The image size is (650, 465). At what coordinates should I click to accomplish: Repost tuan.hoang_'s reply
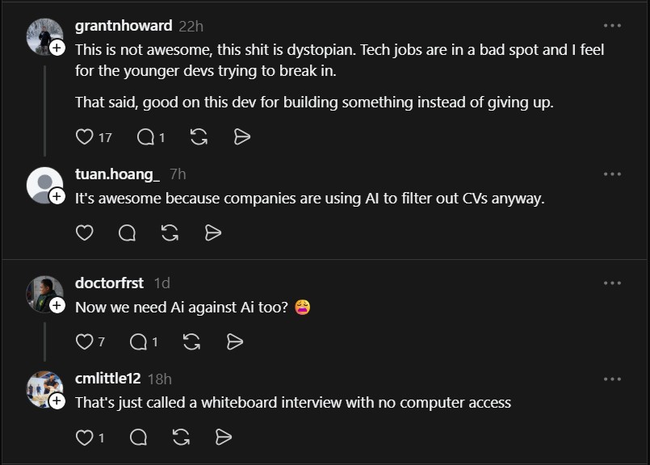(x=169, y=233)
